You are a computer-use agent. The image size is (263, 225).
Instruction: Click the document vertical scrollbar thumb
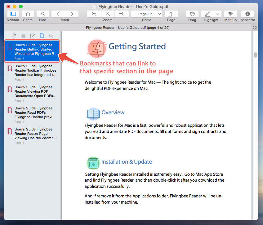tap(255, 55)
